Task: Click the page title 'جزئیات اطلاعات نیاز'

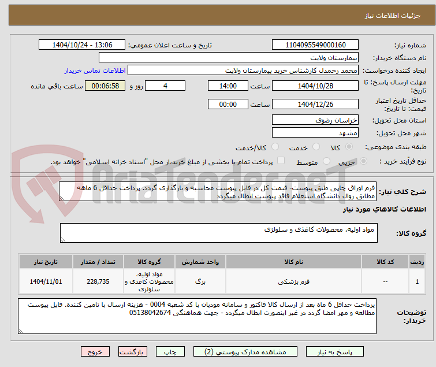Action: pyautogui.click(x=393, y=16)
